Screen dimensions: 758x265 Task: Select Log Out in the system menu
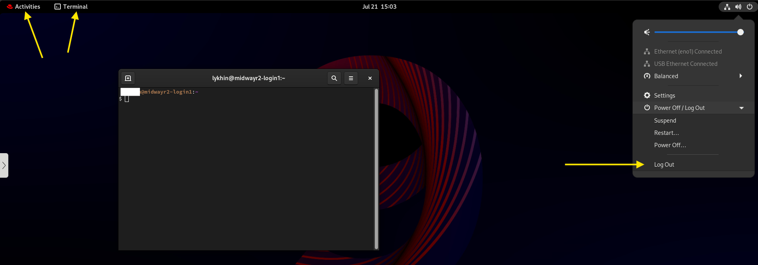(x=694, y=165)
